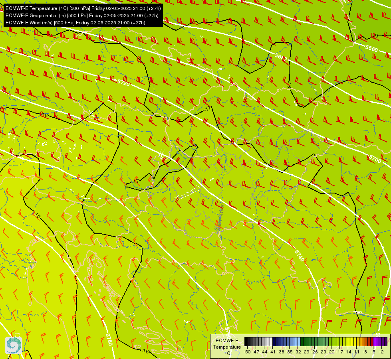The width and height of the screenshot is (391, 359).
Task: Click the swirl logo in the bottom-left corner
Action: (x=14, y=345)
